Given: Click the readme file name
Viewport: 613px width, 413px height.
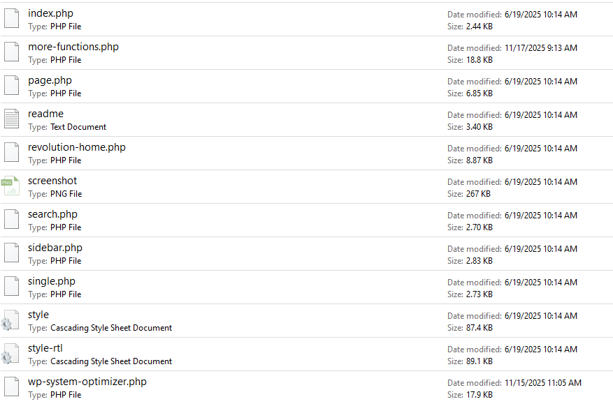Looking at the screenshot, I should click(x=45, y=114).
